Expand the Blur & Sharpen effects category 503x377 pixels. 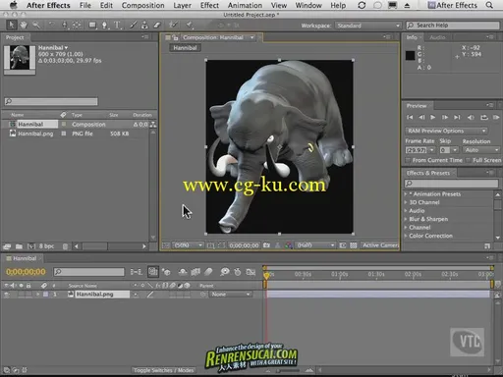(x=406, y=219)
